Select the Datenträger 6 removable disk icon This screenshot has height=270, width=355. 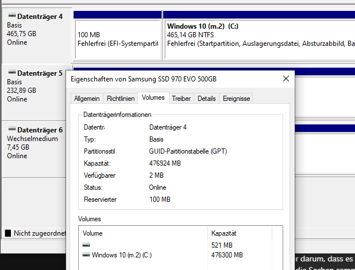pos(11,129)
